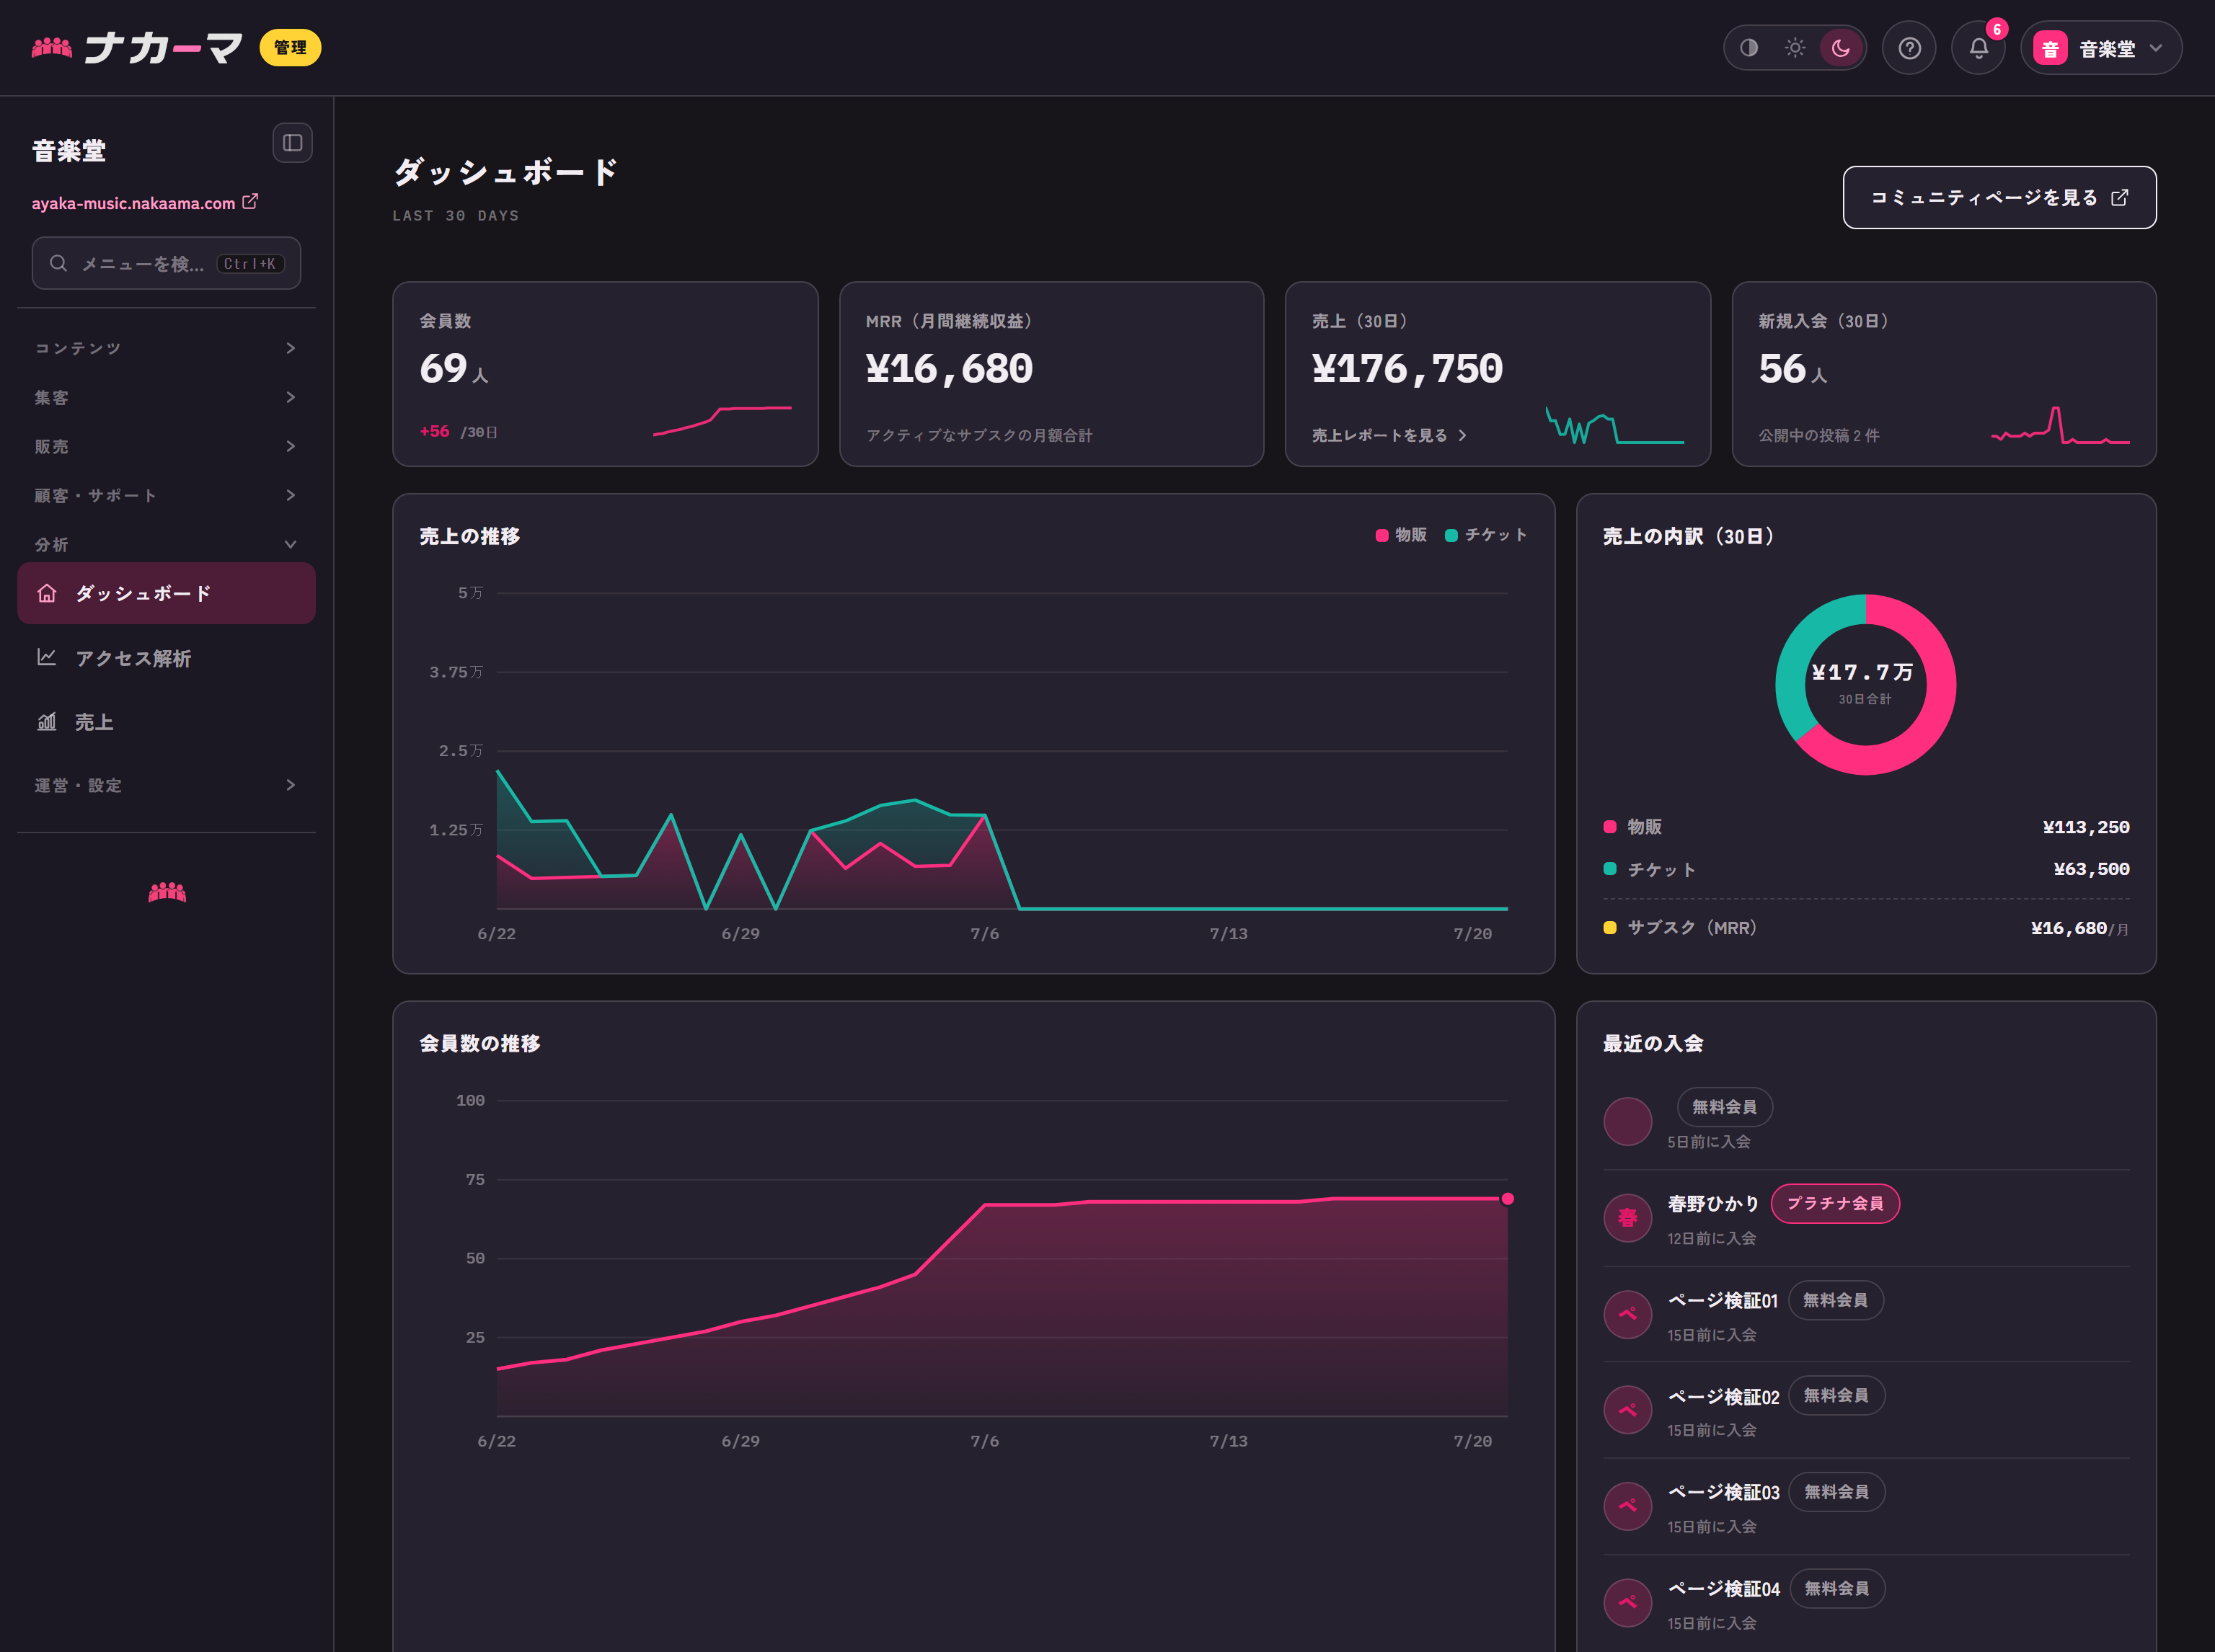
Task: Click the ナカーマ logo in the header
Action: [137, 48]
